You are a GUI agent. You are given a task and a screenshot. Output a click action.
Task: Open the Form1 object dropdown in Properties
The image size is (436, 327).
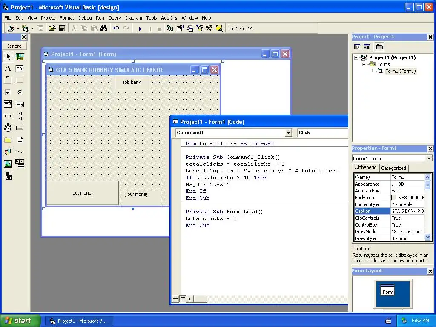tap(429, 158)
